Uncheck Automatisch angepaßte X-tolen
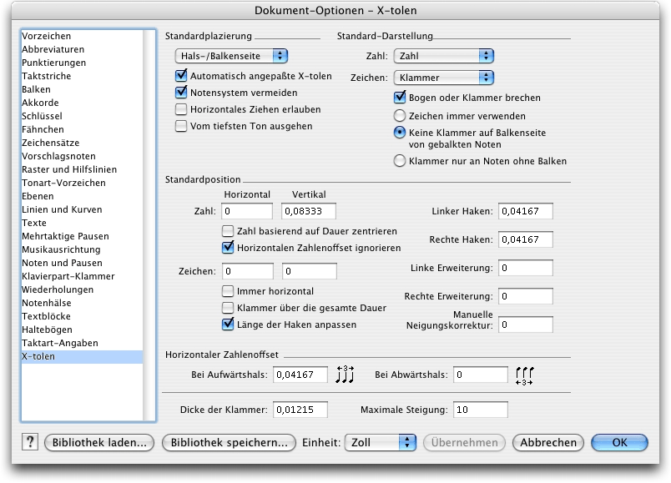This screenshot has height=483, width=671. (x=181, y=76)
